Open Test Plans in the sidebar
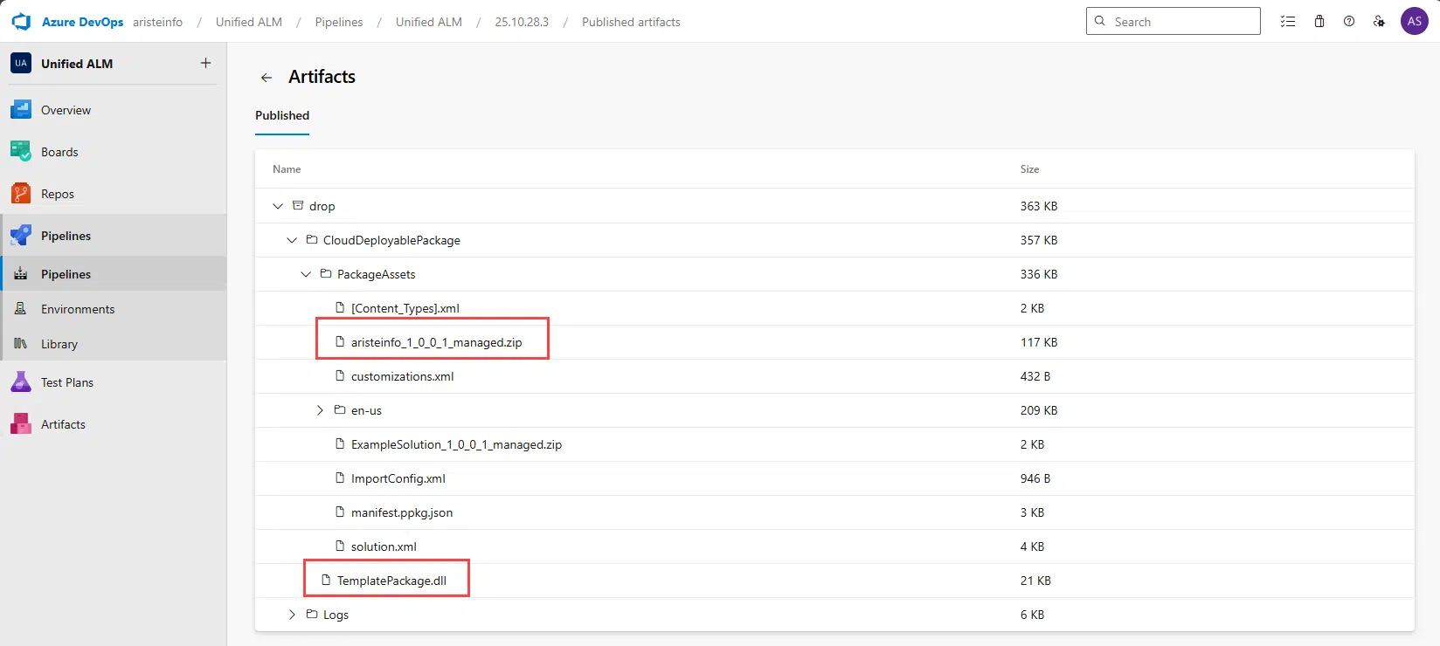 coord(66,382)
